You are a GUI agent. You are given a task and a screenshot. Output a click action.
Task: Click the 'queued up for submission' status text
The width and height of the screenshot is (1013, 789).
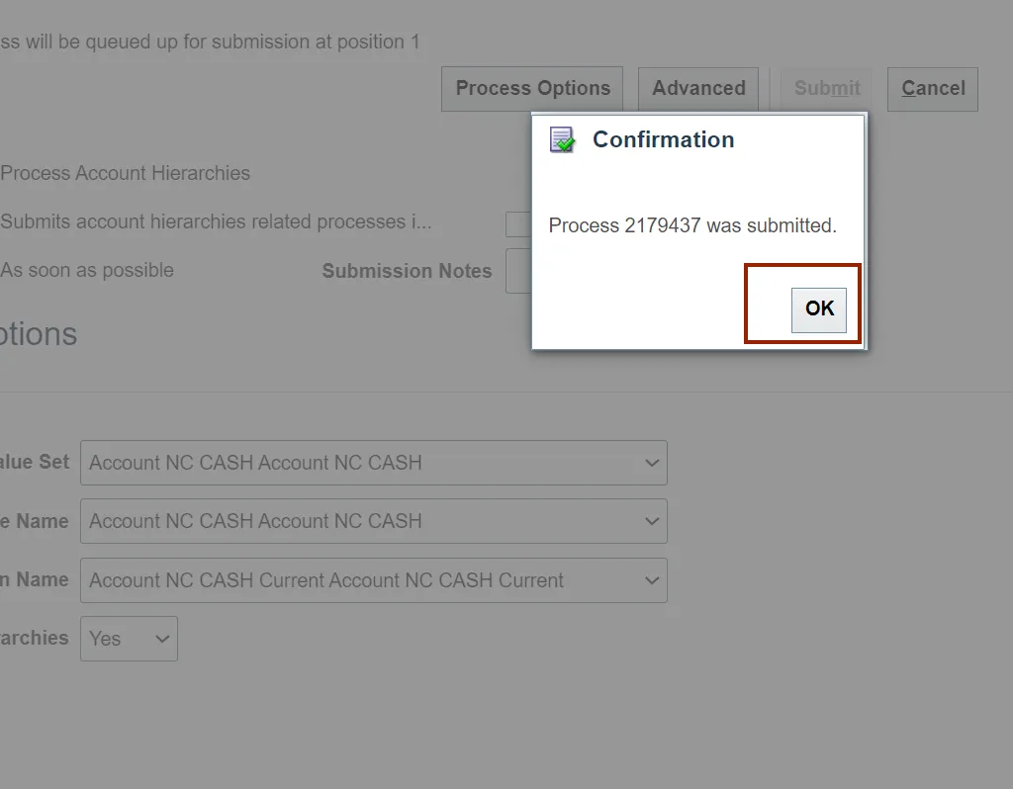coord(210,43)
